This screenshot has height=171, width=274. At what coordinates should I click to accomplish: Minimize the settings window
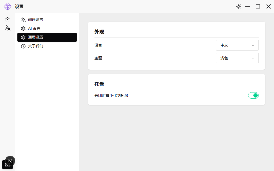click(x=248, y=6)
